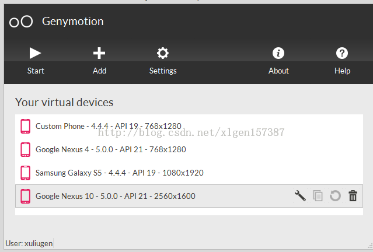Click the Genymotion logo icon

21,22
